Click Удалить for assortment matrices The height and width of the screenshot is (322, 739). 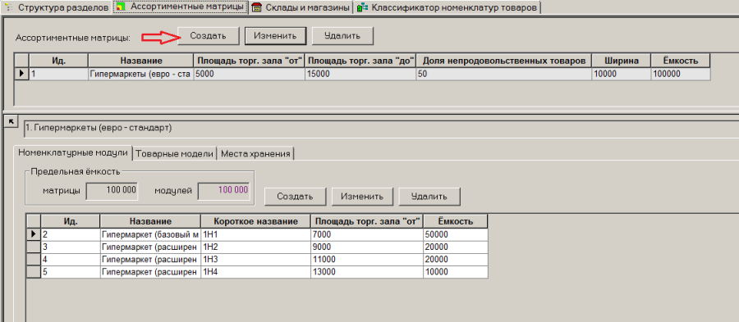pos(342,36)
